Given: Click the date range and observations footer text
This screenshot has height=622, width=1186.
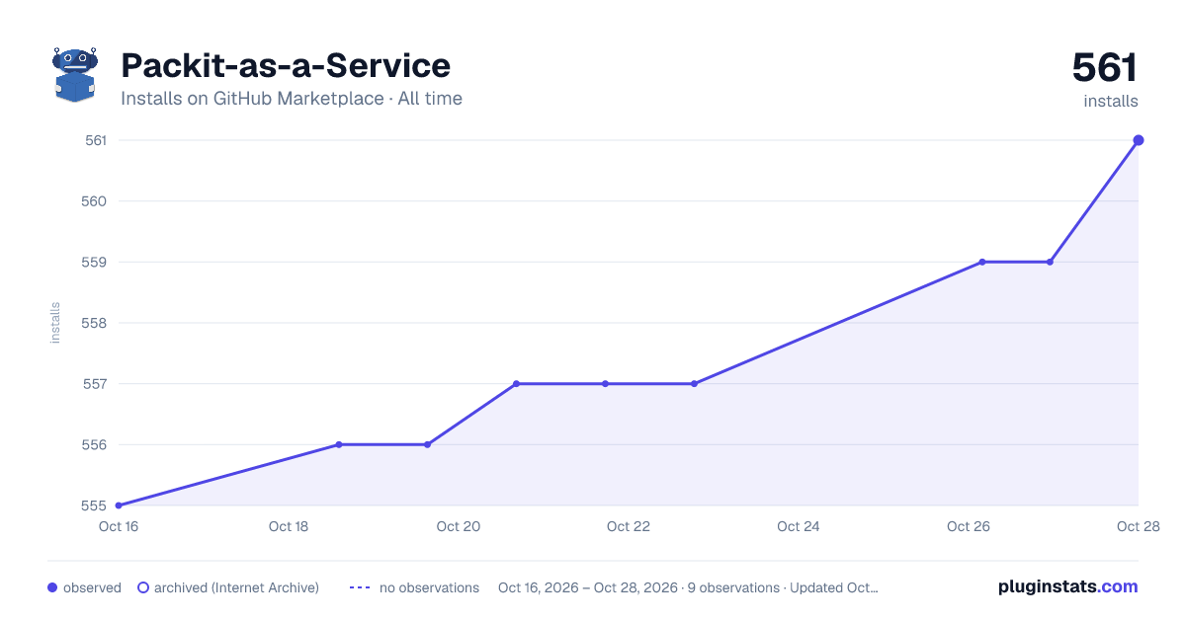Looking at the screenshot, I should 688,587.
